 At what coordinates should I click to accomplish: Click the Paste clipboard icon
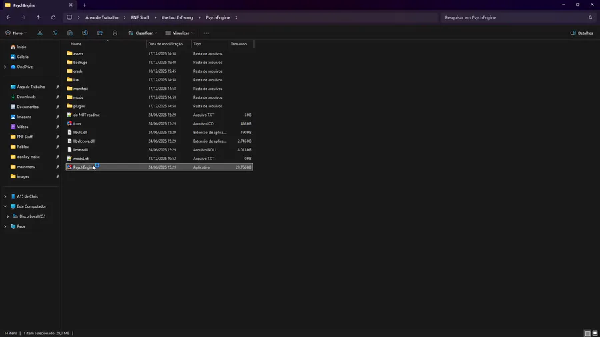(x=69, y=33)
